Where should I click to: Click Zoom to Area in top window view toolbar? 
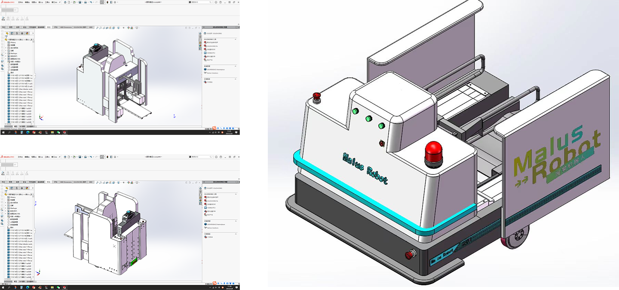pos(101,27)
